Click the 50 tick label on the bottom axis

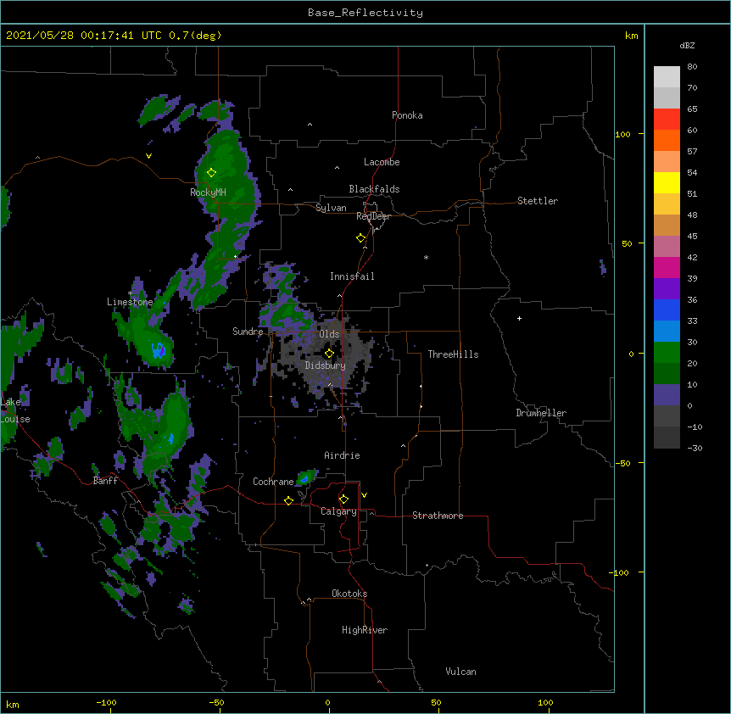tap(436, 702)
